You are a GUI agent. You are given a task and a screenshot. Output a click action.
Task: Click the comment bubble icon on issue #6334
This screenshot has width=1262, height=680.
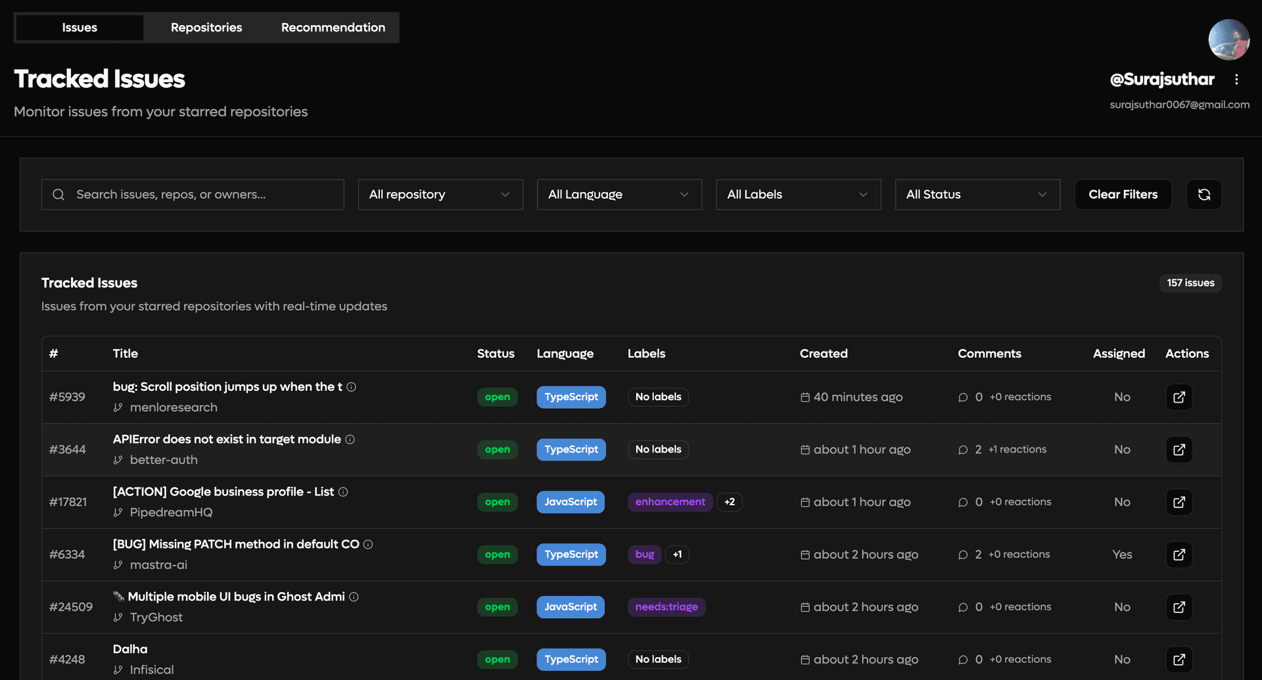click(x=963, y=555)
